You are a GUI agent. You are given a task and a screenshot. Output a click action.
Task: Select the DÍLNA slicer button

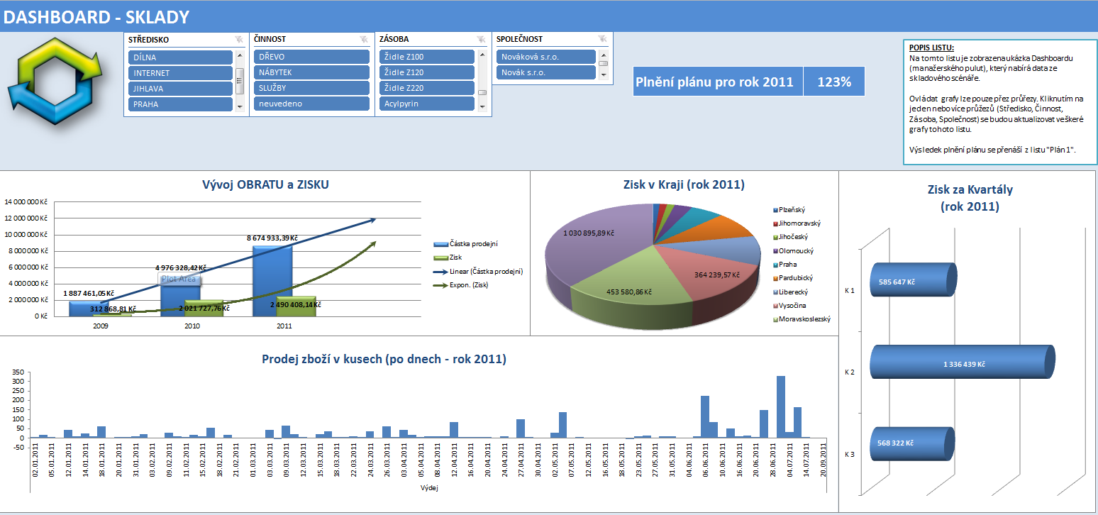(x=180, y=57)
